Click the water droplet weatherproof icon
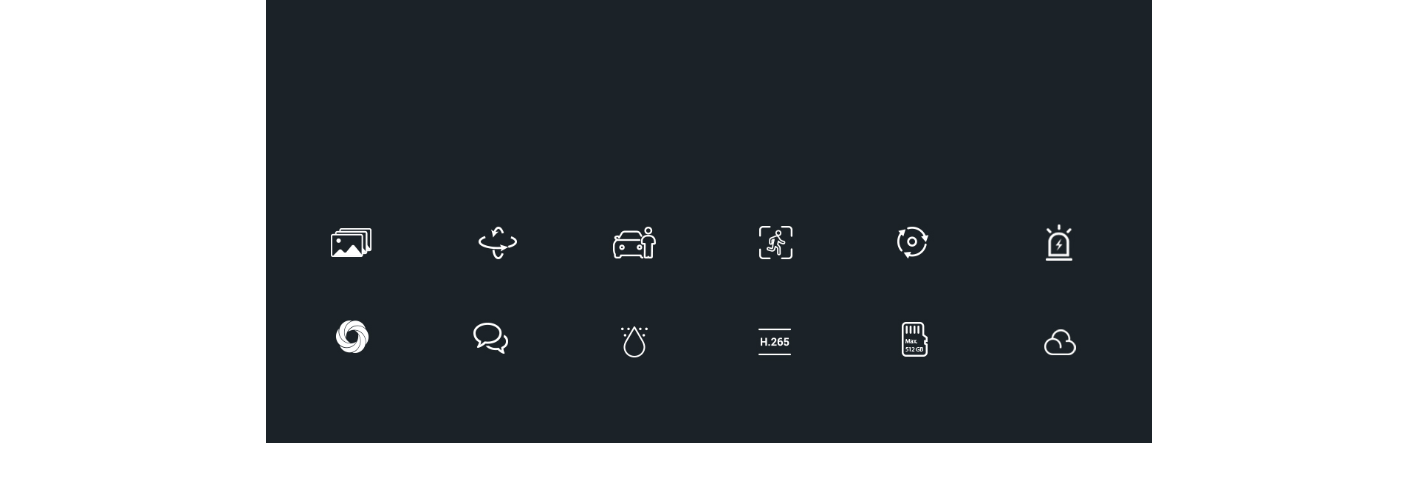Image resolution: width=1418 pixels, height=480 pixels. click(x=634, y=342)
